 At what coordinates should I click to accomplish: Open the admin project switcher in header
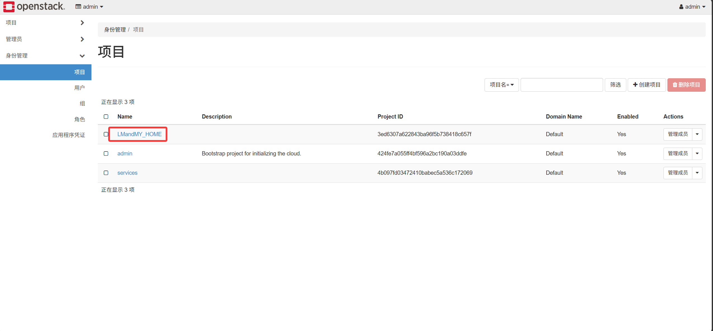(x=89, y=7)
